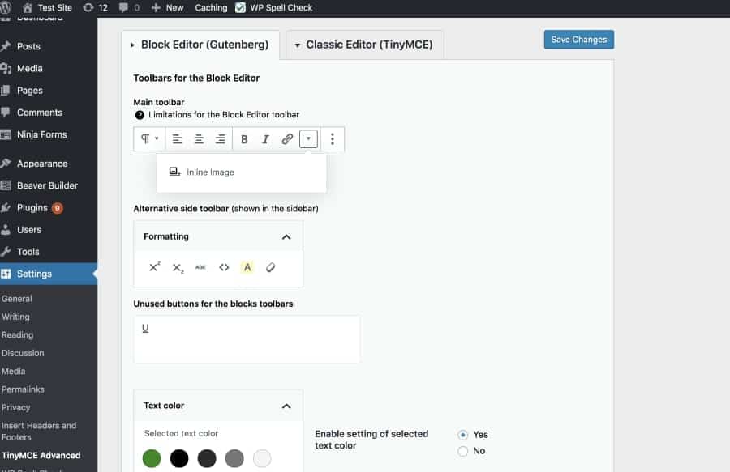730x472 pixels.
Task: Open the paragraph block type dropdown
Action: point(149,139)
